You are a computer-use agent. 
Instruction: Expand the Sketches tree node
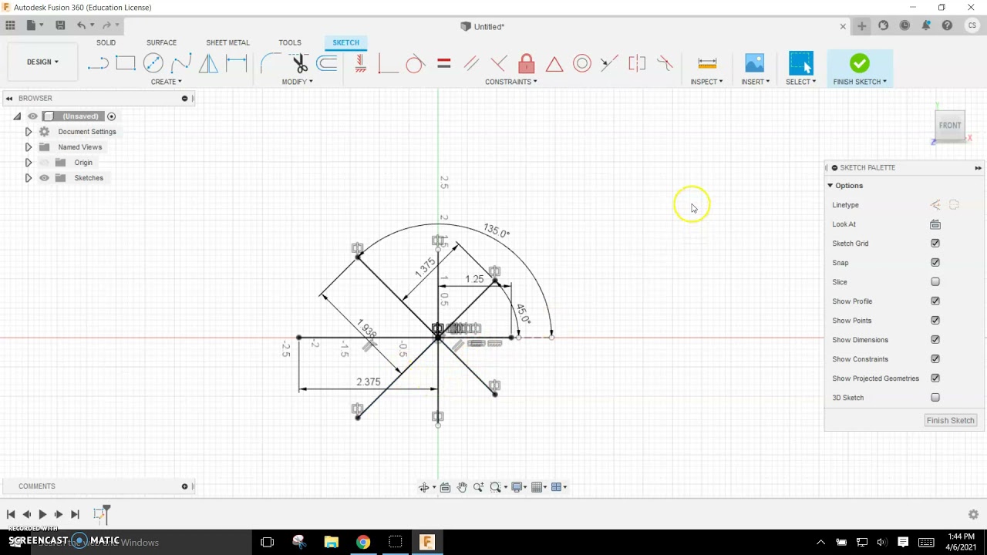(x=29, y=178)
